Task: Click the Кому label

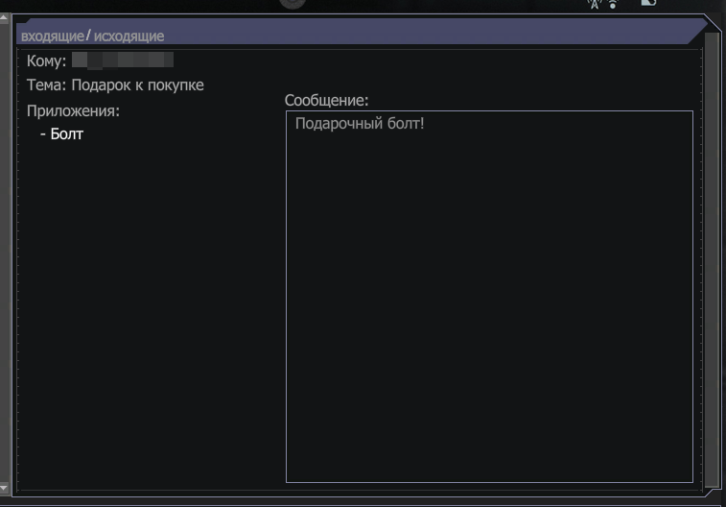Action: coord(46,60)
